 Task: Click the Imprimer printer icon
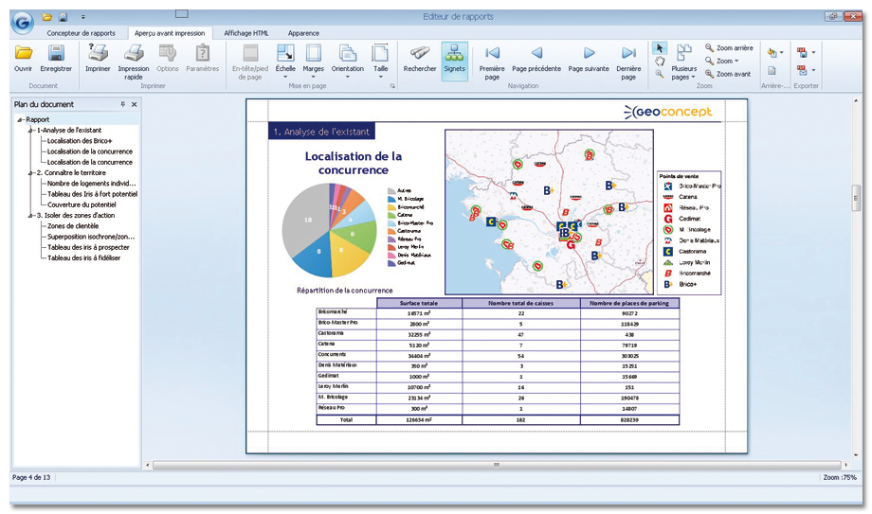click(x=98, y=53)
